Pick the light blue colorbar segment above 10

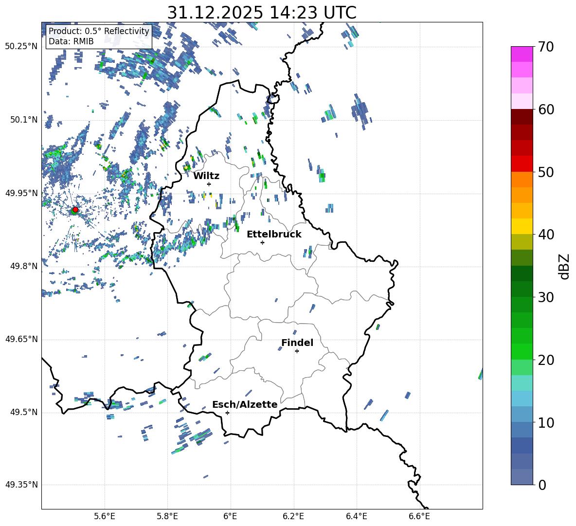[522, 415]
